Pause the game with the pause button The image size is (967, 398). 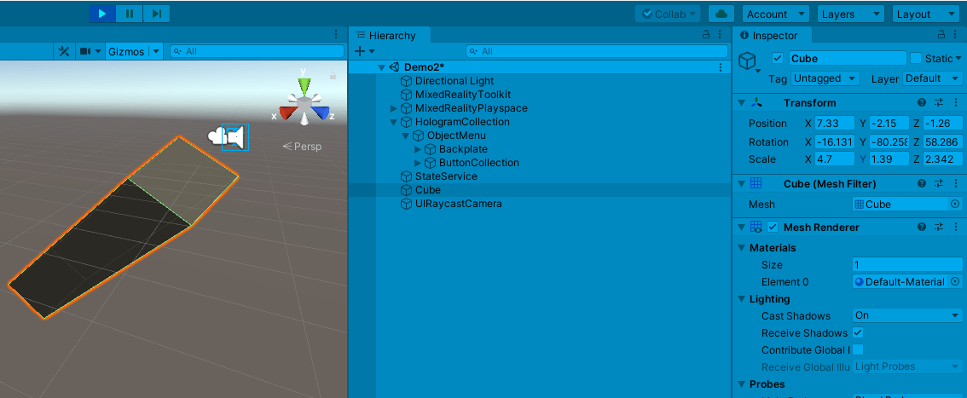[x=130, y=14]
